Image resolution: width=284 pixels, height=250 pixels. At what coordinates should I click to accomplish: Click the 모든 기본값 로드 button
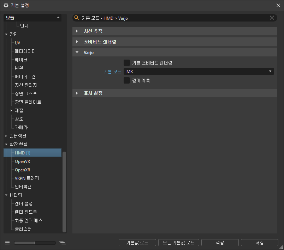[x=179, y=243]
